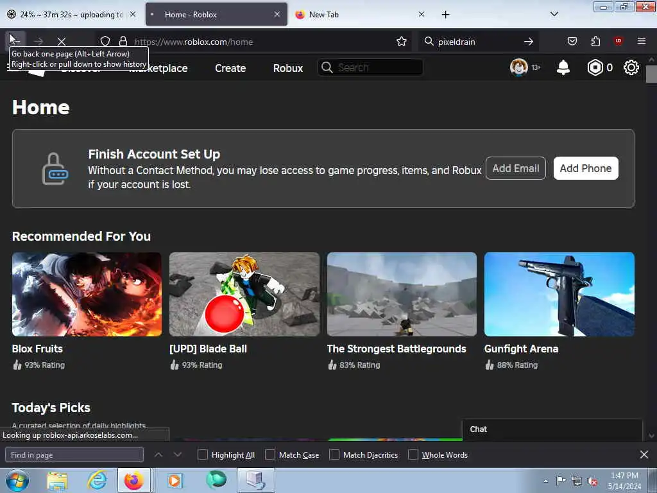Image resolution: width=657 pixels, height=493 pixels.
Task: Click the Find in page field
Action: click(x=74, y=454)
